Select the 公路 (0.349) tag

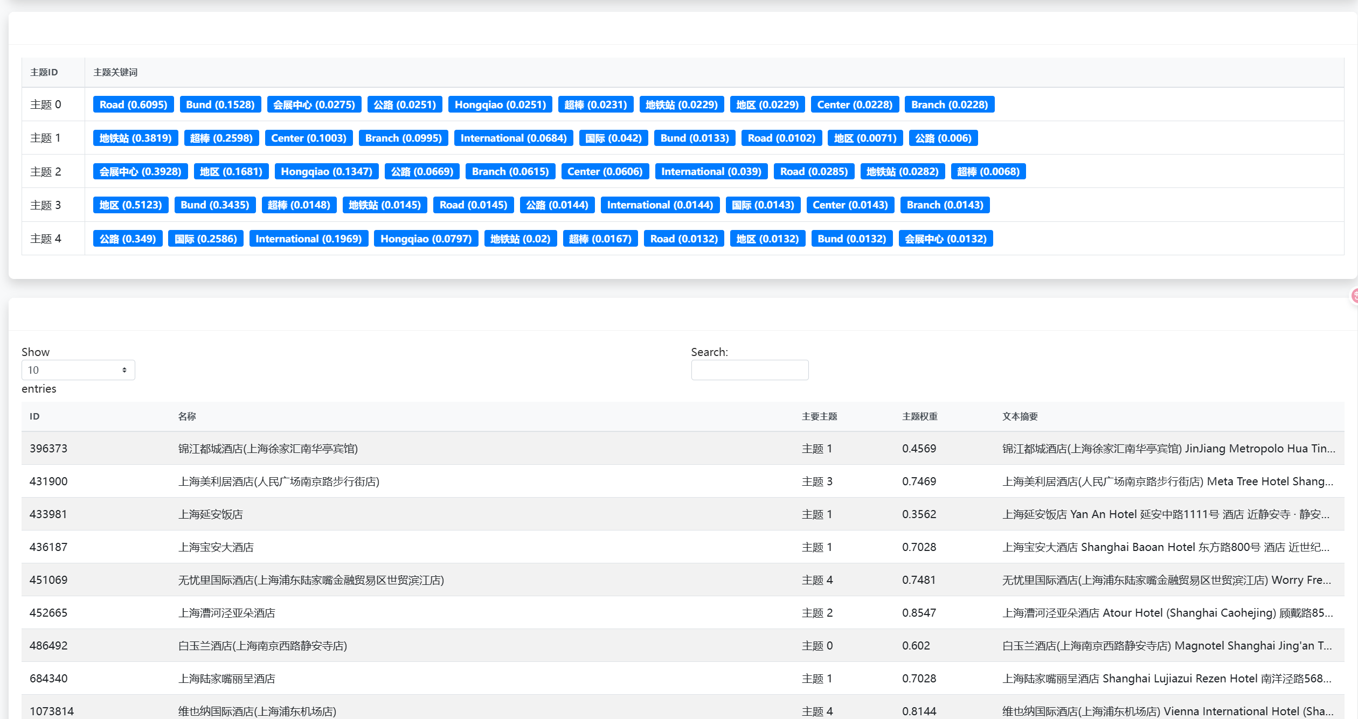coord(127,239)
